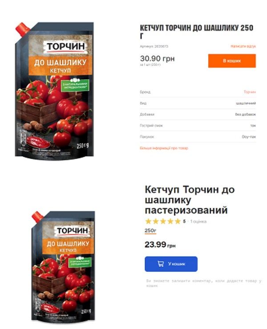The image size is (267, 329).
Task: Click the title Кетчуп Торчин до шашлику 250 г
Action: (x=197, y=32)
